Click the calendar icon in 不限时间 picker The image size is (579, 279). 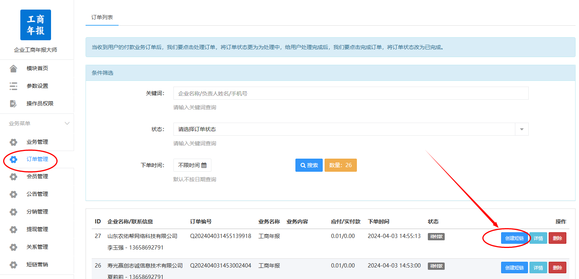pyautogui.click(x=204, y=165)
